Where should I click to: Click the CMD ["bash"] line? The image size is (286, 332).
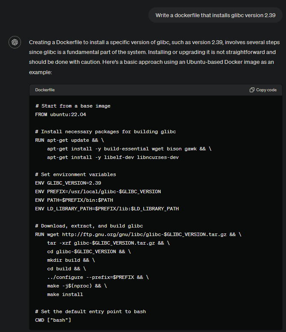pos(53,320)
